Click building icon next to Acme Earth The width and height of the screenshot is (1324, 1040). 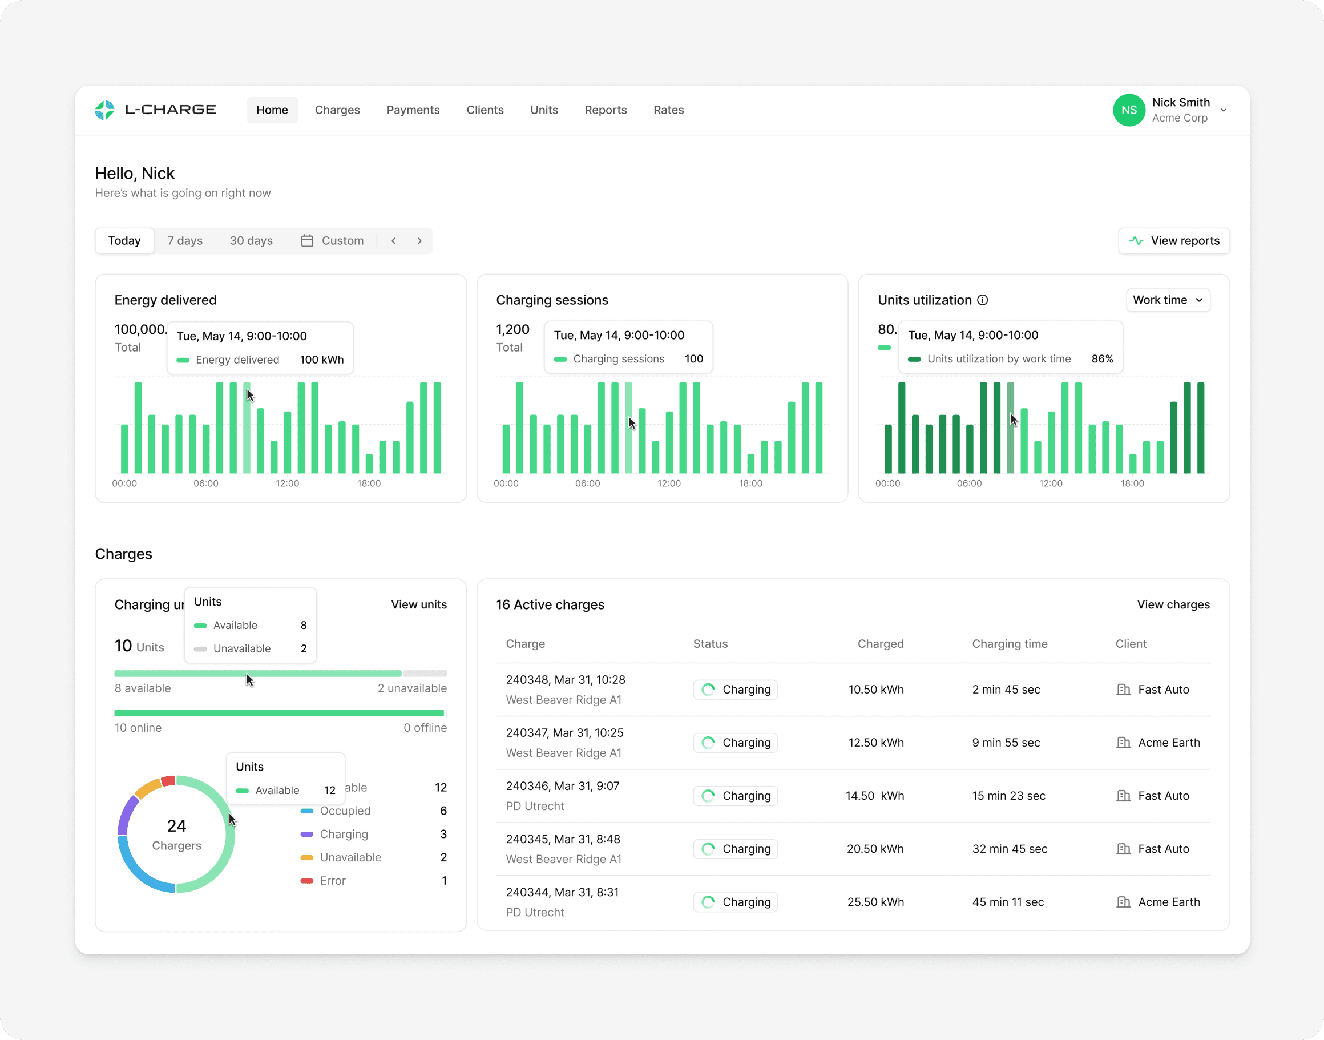[1123, 743]
